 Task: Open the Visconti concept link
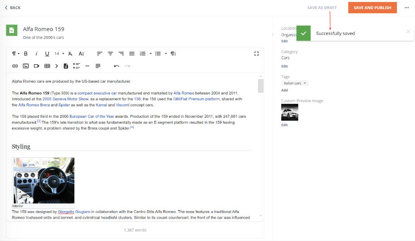pyautogui.click(x=123, y=105)
